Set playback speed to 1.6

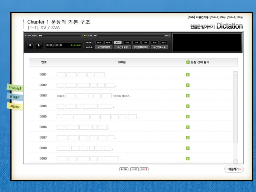[145, 42]
